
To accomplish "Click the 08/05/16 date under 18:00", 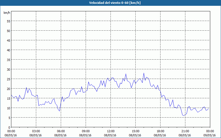I will click(x=160, y=135).
